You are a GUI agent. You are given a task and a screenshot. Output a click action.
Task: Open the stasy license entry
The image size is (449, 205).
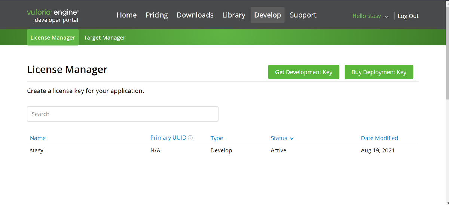pos(37,150)
